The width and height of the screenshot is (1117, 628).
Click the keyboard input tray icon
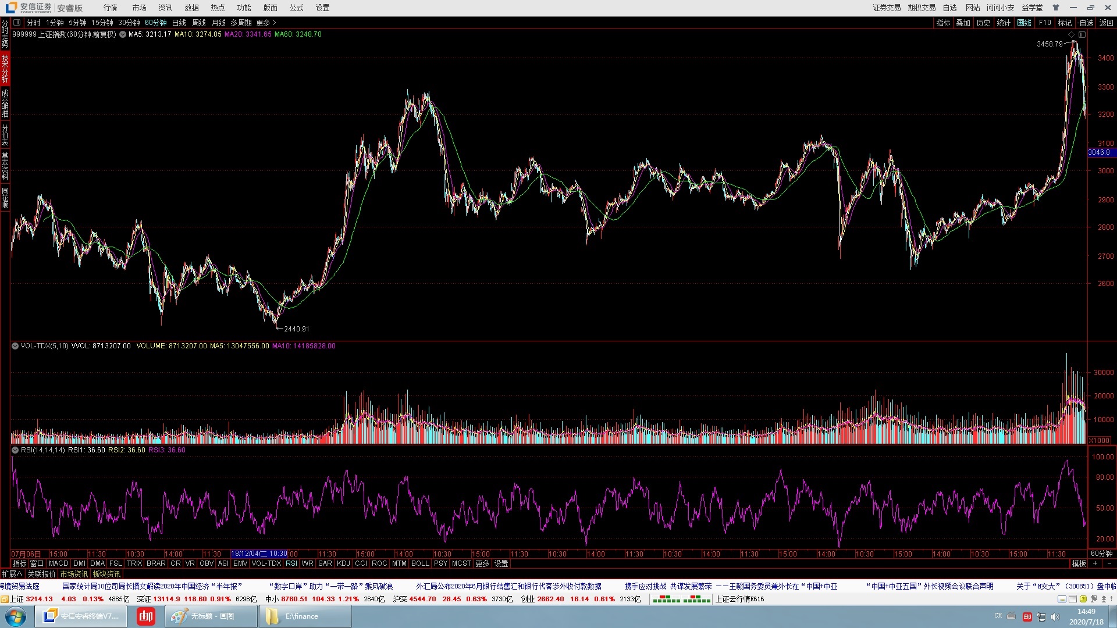click(1012, 616)
